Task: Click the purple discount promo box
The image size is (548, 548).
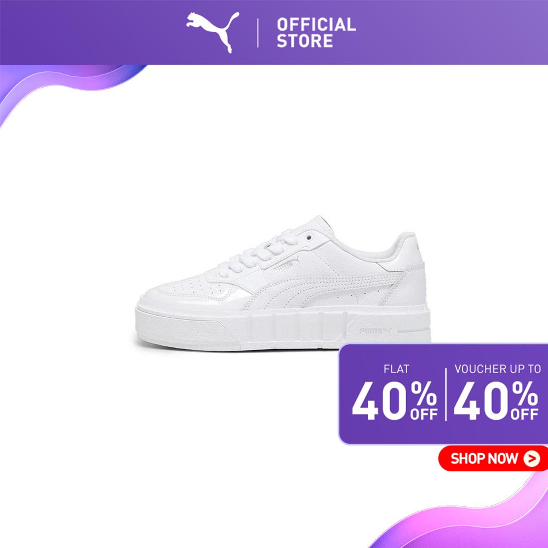Action: (x=443, y=394)
